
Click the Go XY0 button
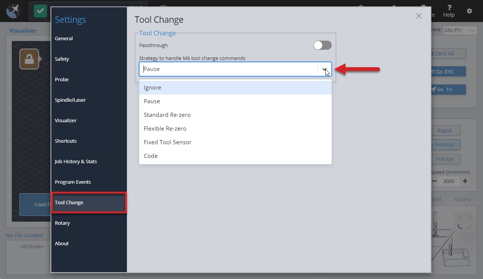448,71
